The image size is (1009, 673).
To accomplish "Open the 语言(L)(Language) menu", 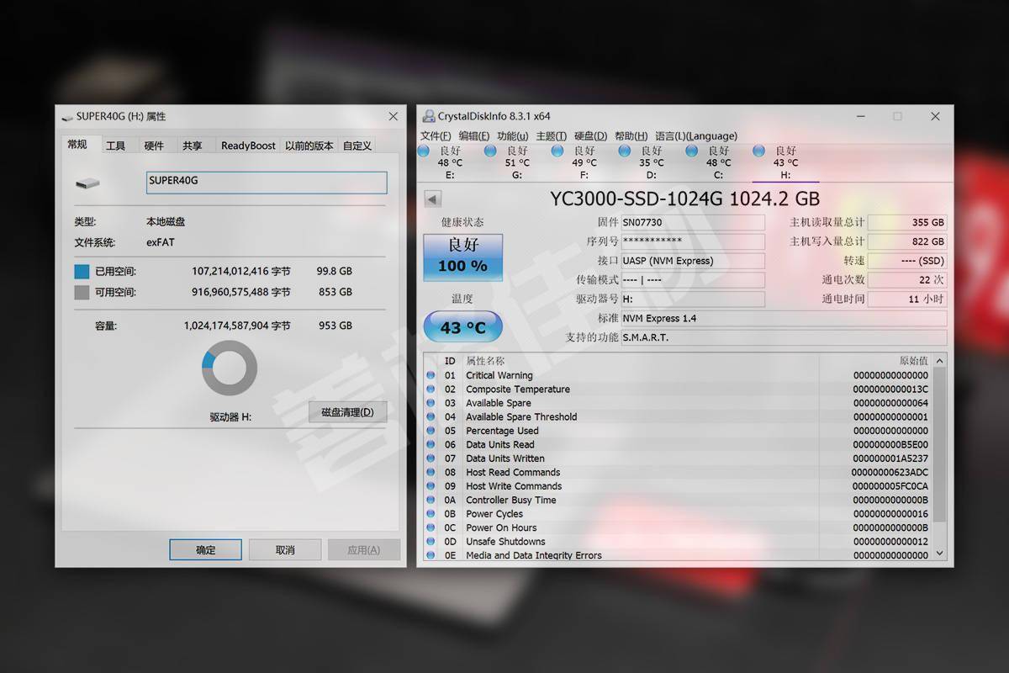I will pyautogui.click(x=696, y=135).
